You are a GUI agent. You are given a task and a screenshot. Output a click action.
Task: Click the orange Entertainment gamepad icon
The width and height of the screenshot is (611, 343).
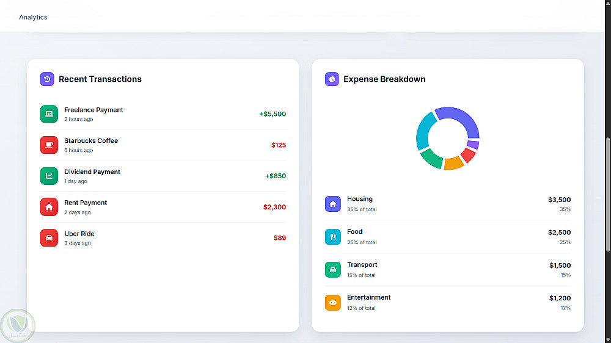333,303
